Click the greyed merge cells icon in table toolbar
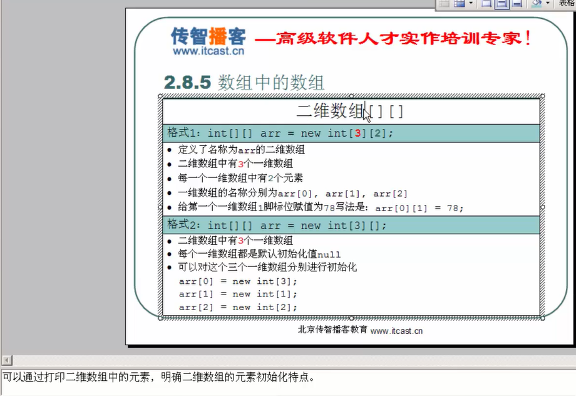Screen dimensions: 576x396 (x=444, y=3)
